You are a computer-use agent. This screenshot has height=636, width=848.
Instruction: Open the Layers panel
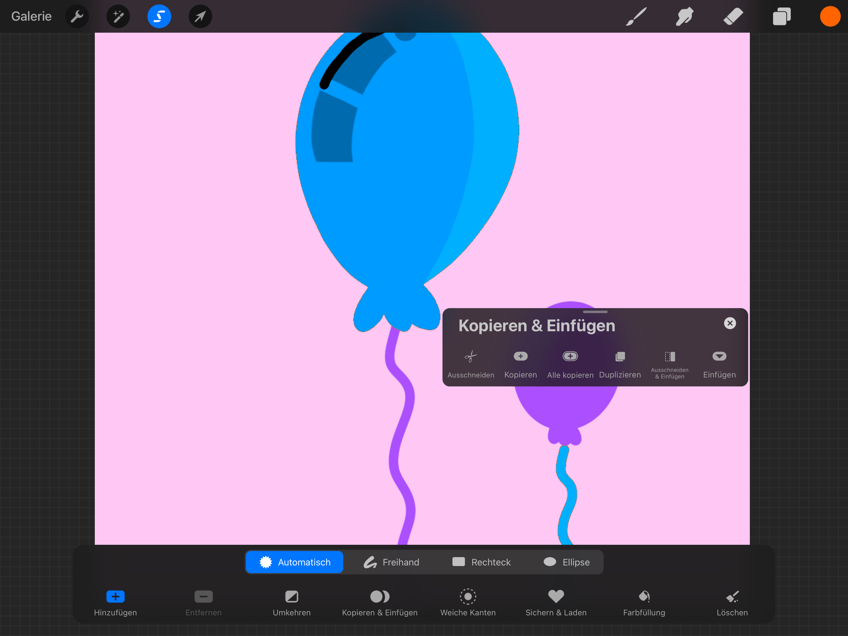click(x=782, y=16)
